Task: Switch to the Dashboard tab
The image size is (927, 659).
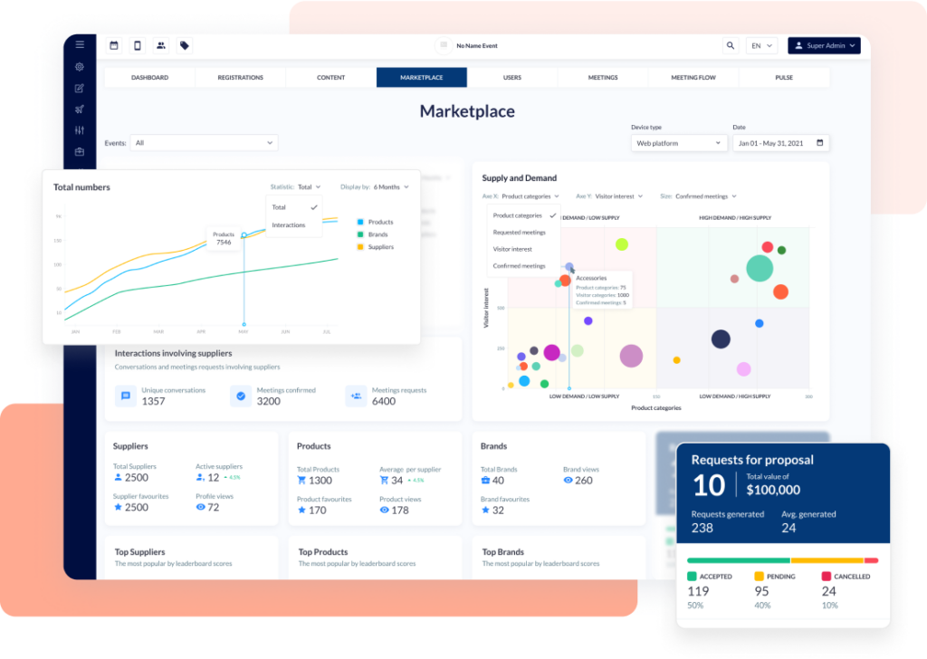Action: coord(149,78)
